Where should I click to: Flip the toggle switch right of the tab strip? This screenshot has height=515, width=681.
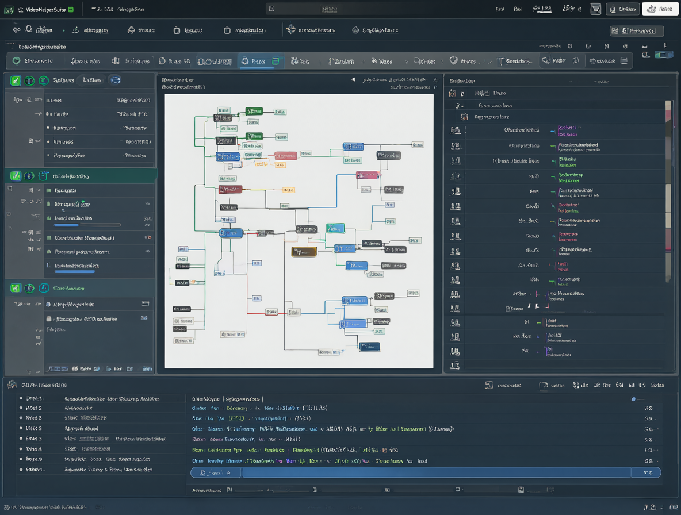(x=664, y=55)
